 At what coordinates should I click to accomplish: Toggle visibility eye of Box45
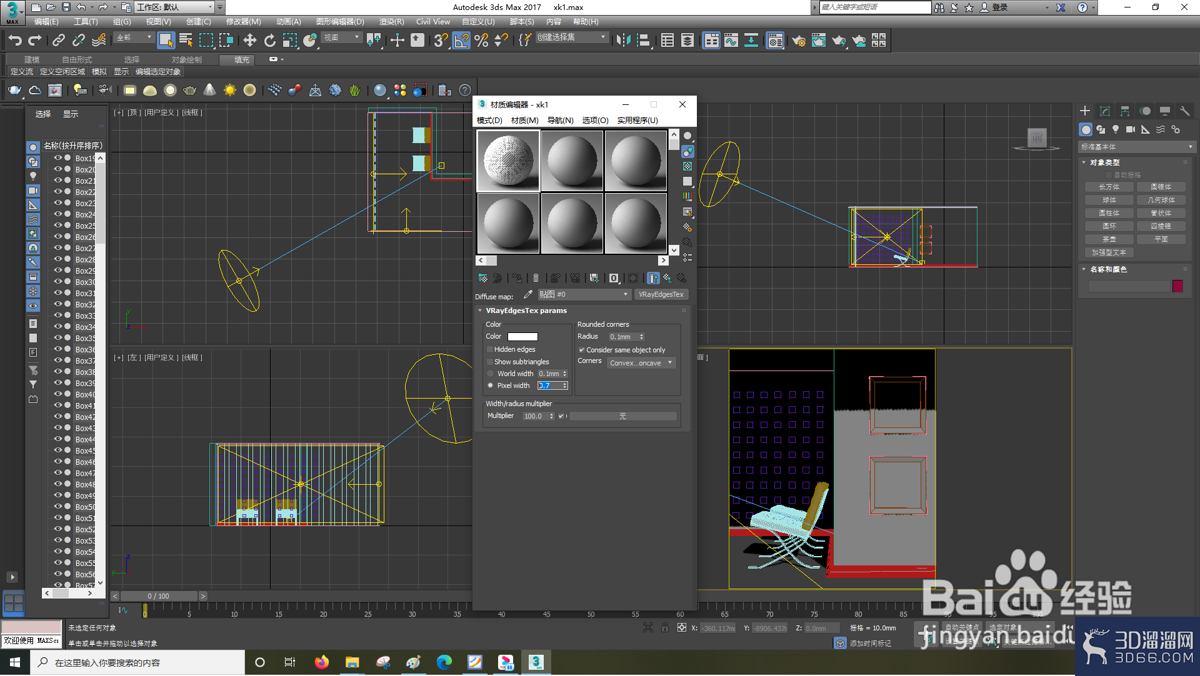click(58, 450)
